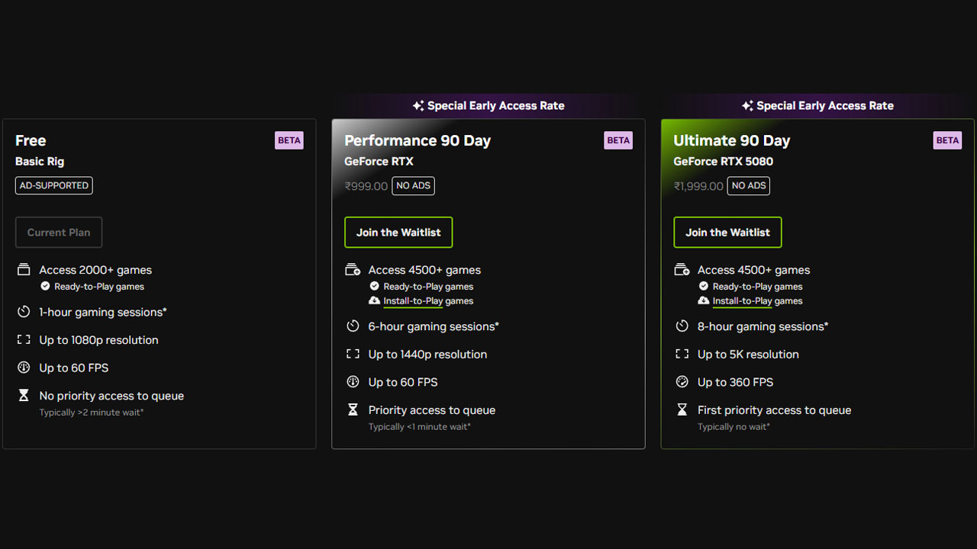Click BETA badge on Free plan
Image resolution: width=977 pixels, height=549 pixels.
point(289,140)
